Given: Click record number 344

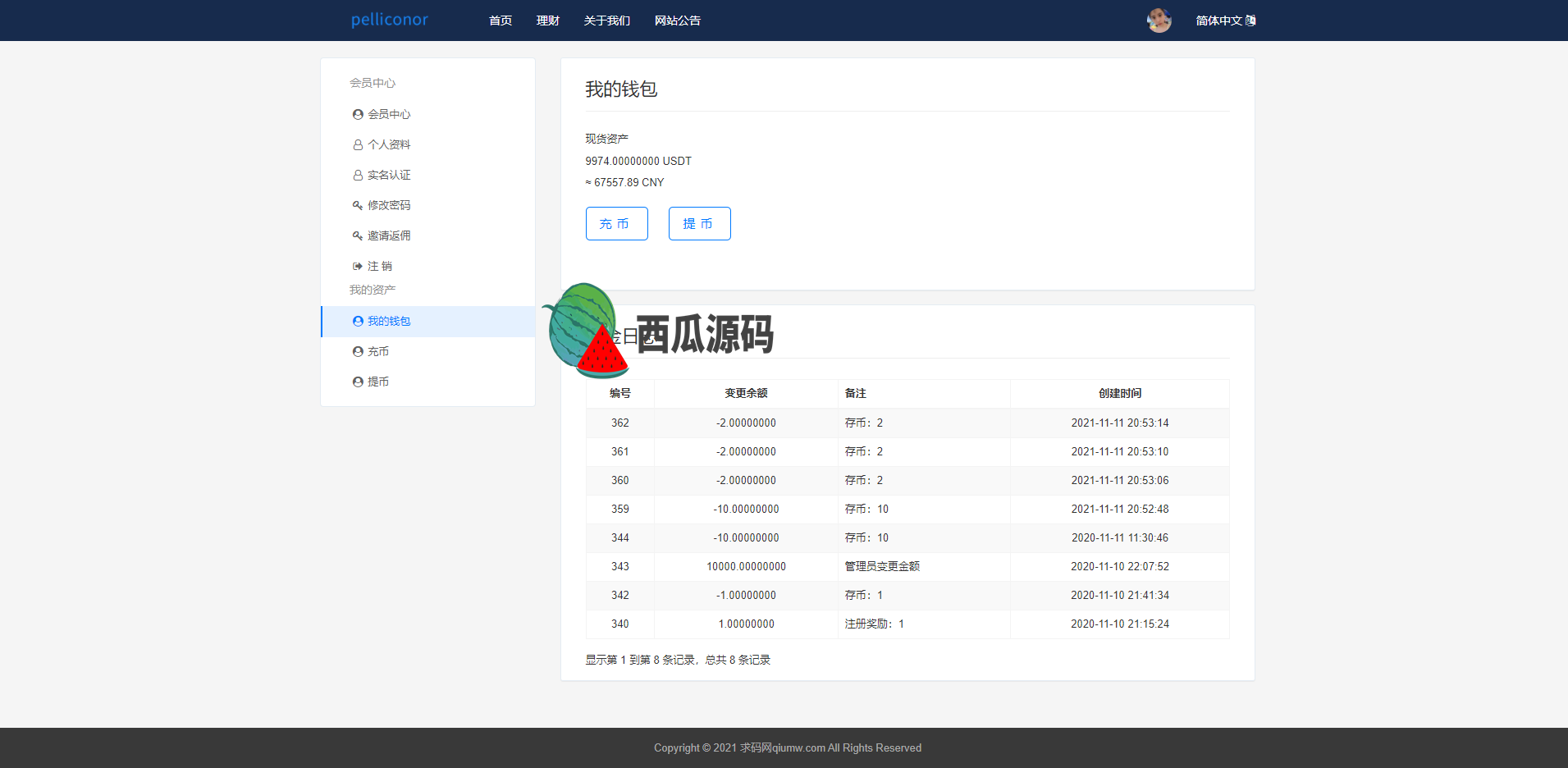Looking at the screenshot, I should click(620, 537).
